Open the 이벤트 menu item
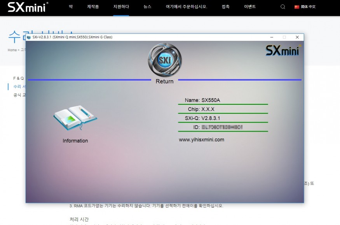This screenshot has width=340, height=225. coord(250,7)
